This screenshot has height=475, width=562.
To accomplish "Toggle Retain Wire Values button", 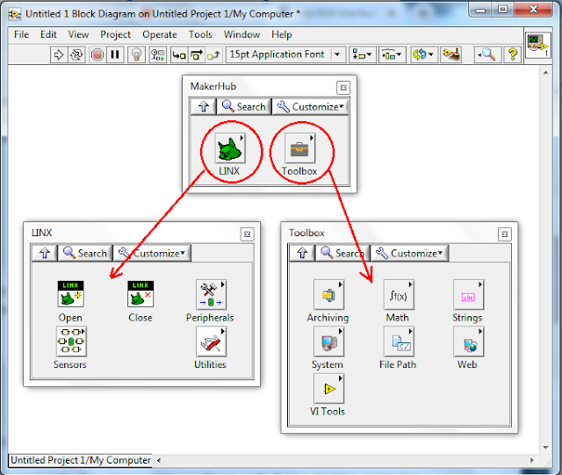I will (158, 54).
